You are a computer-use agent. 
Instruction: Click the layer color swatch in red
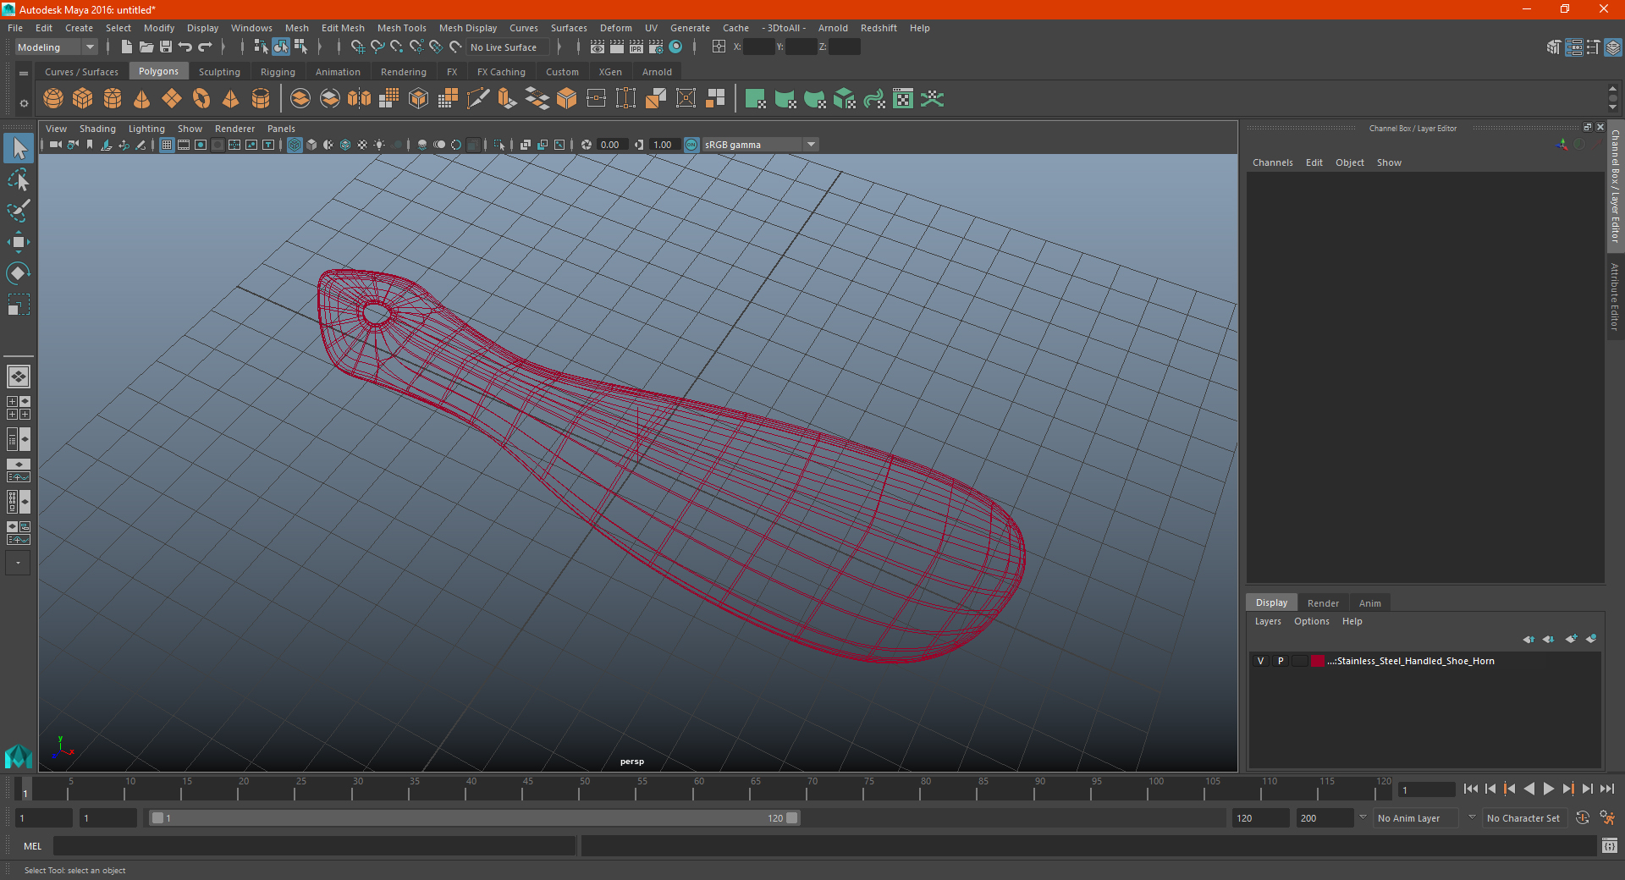[1318, 661]
